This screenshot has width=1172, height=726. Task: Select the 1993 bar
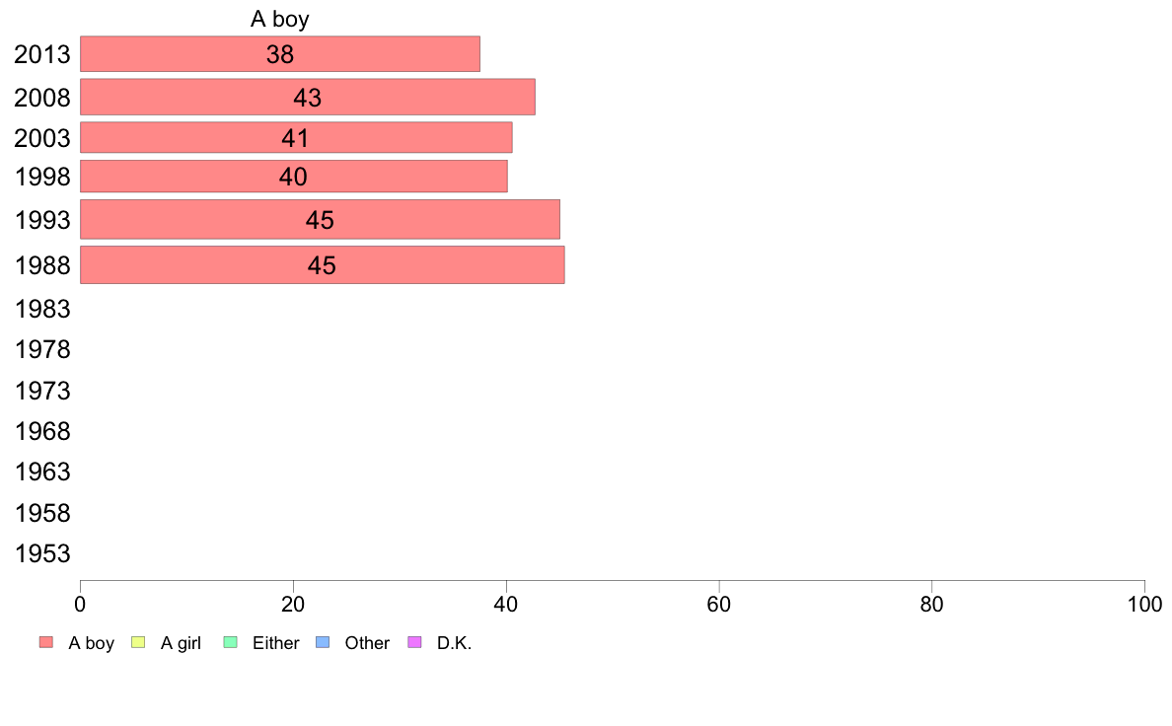320,219
